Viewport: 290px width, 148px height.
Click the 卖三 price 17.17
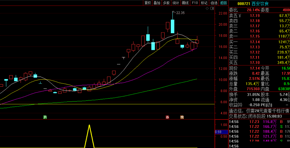[x=255, y=26]
